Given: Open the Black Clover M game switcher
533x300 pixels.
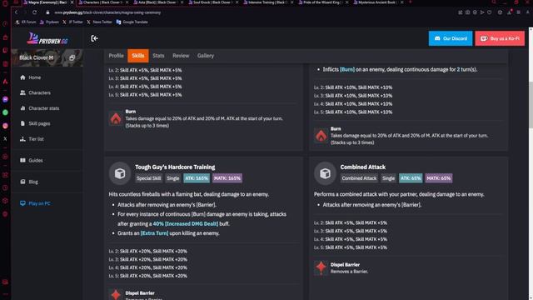Looking at the screenshot, I should click(x=47, y=57).
